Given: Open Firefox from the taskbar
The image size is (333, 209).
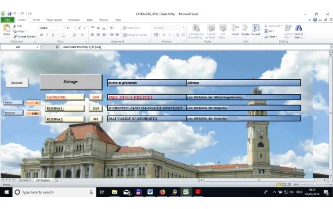Looking at the screenshot, I should click(x=162, y=192).
